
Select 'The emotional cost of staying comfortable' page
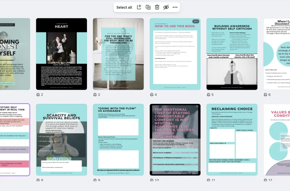pyautogui.click(x=175, y=140)
